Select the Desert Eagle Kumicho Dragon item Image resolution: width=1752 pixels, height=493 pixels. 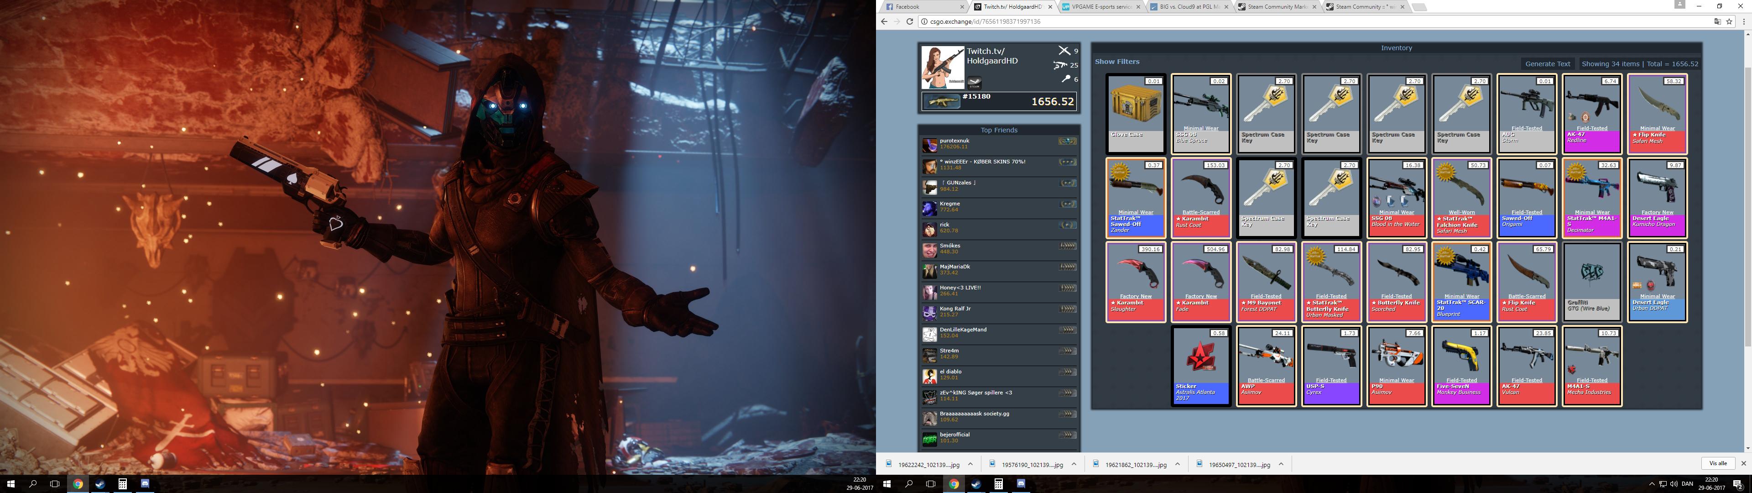[x=1657, y=198]
